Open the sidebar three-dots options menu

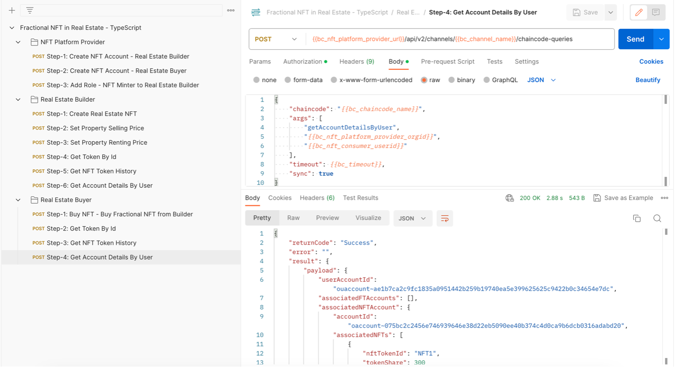coord(231,10)
